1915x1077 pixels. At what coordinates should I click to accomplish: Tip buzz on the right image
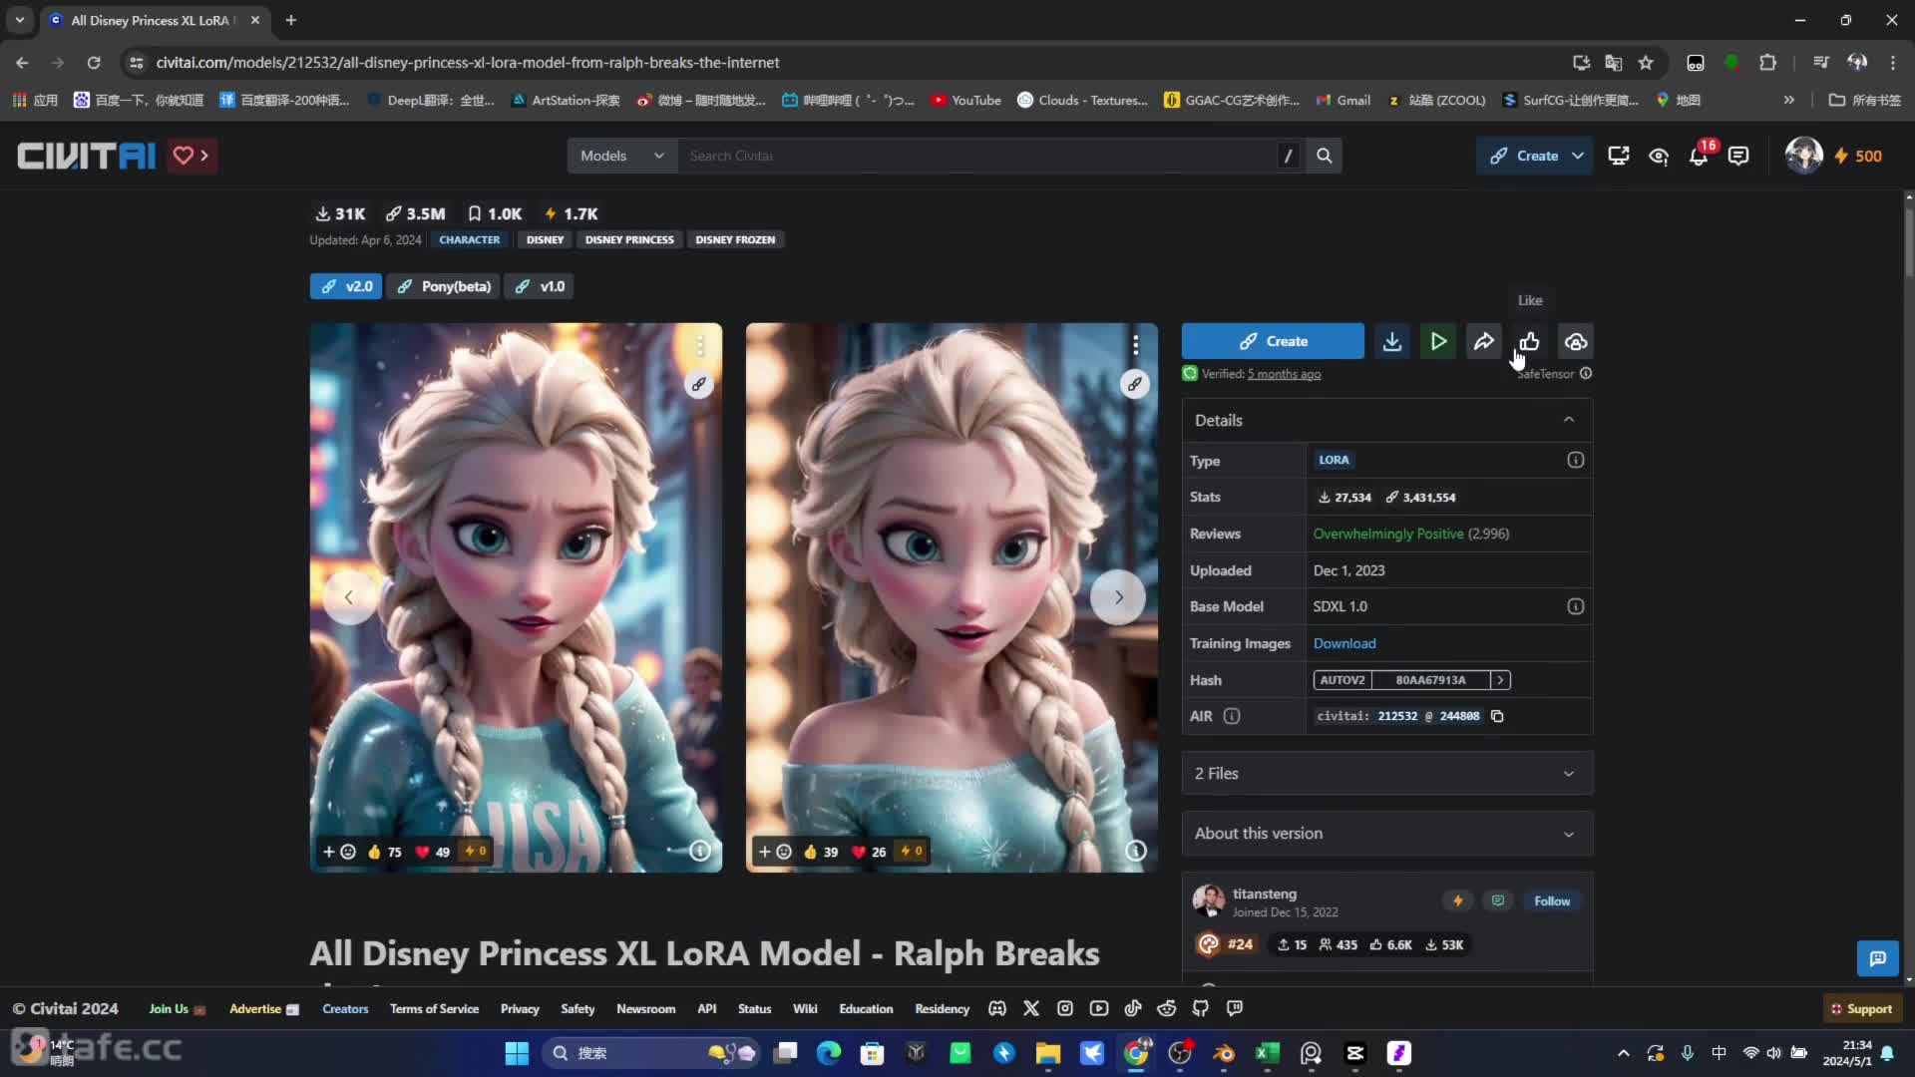coord(912,852)
